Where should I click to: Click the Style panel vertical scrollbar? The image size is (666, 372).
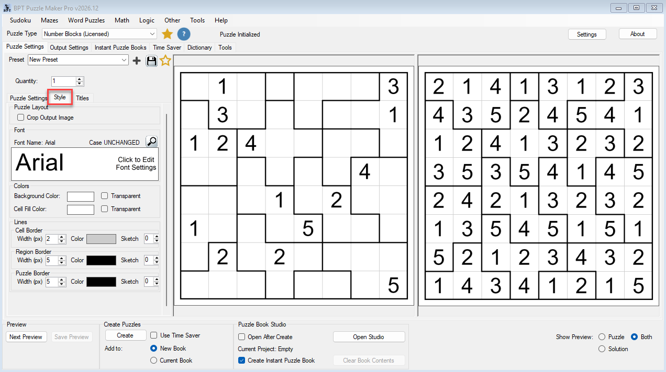point(167,209)
